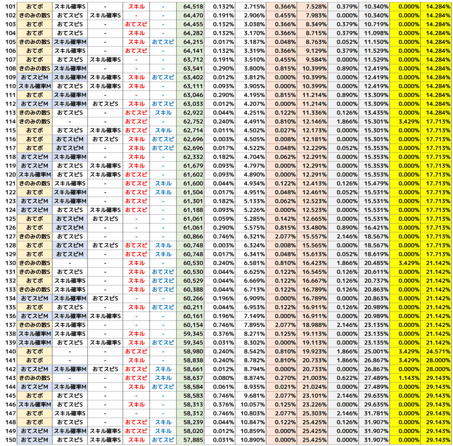Select the 10.057% cell in row 146

tap(250, 404)
